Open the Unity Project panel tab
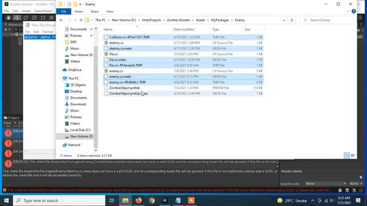 11,118
